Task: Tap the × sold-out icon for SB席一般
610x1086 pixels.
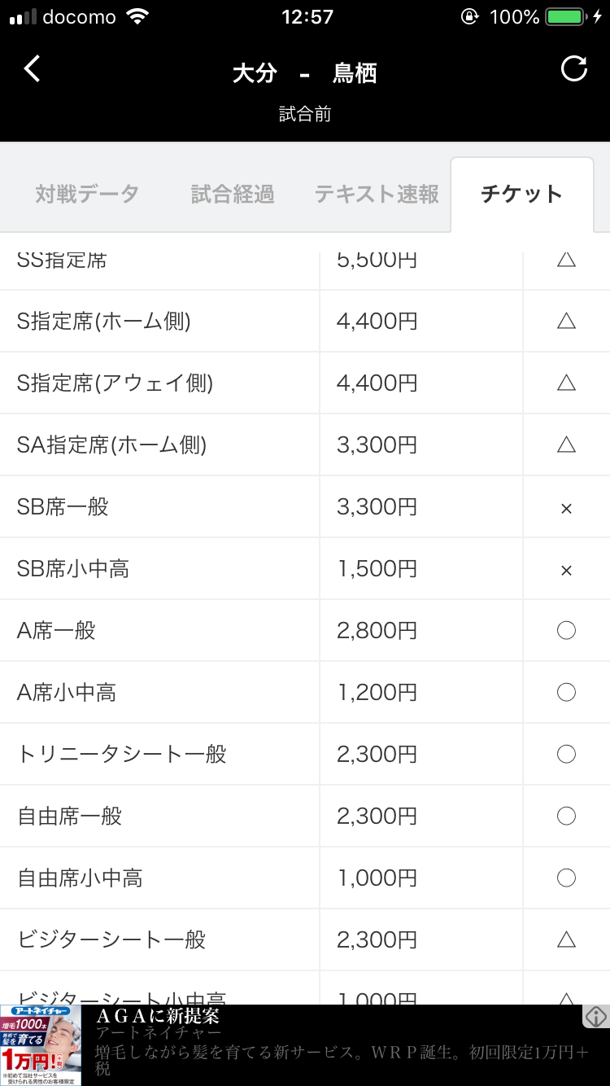Action: click(567, 508)
